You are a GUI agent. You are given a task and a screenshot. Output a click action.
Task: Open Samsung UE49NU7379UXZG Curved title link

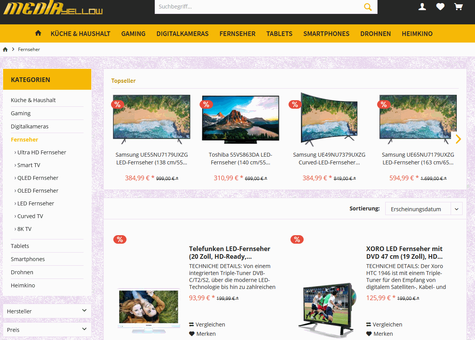tap(329, 159)
